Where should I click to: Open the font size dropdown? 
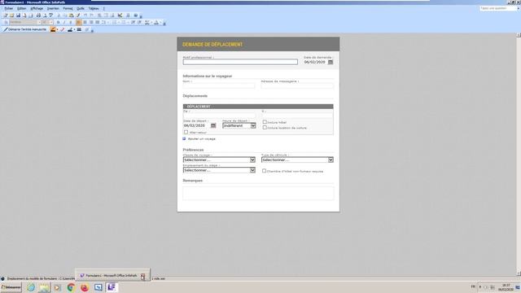click(x=50, y=22)
